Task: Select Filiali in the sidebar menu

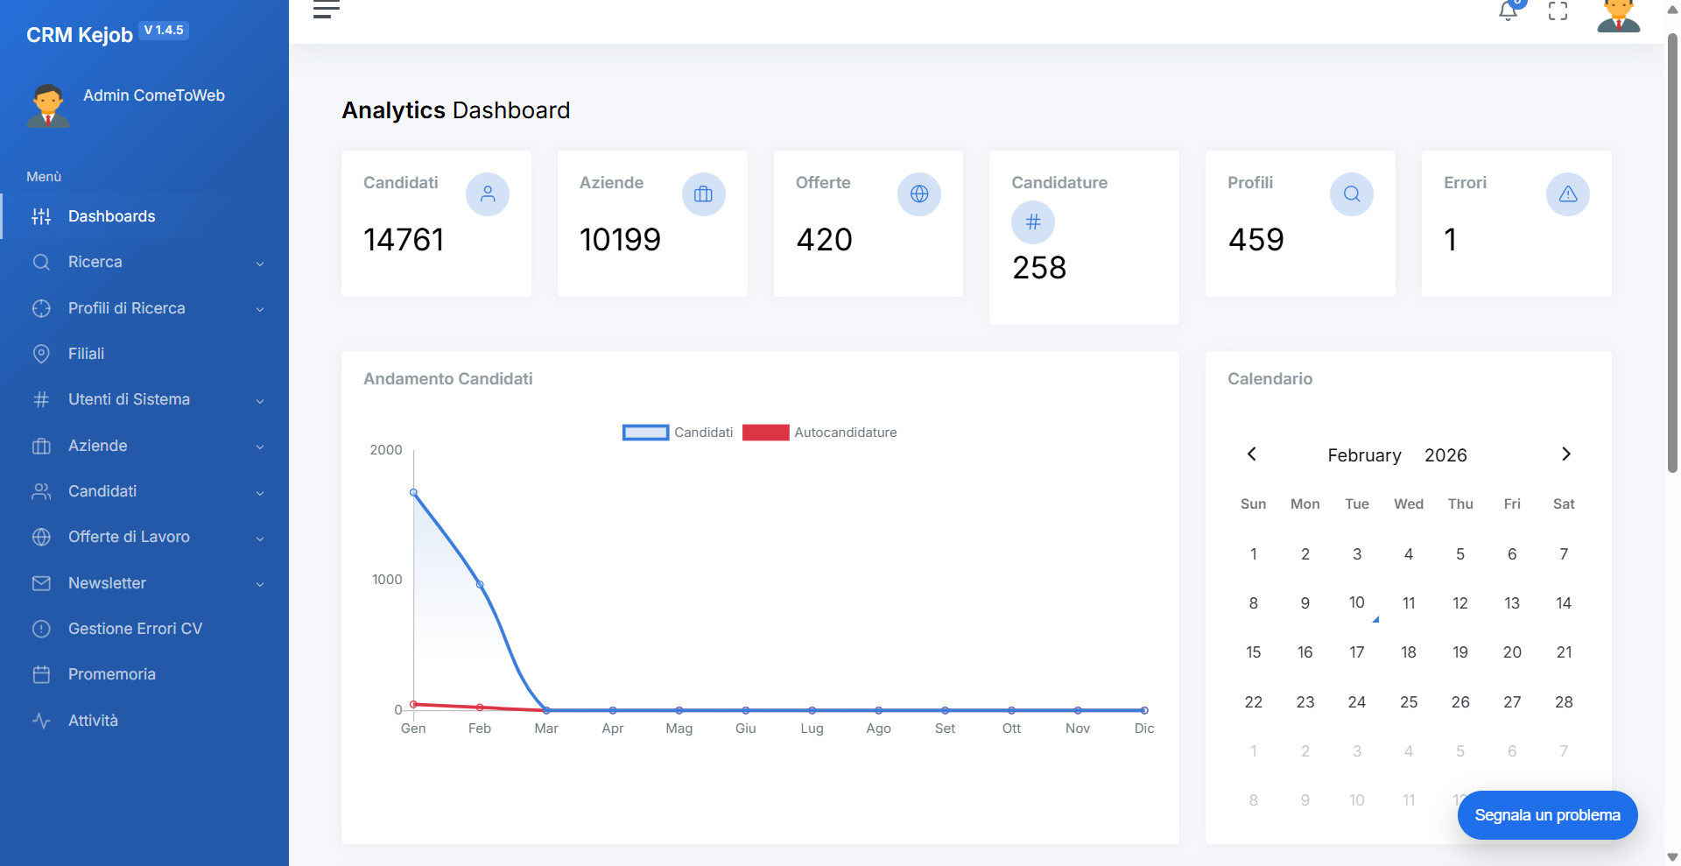Action: pyautogui.click(x=86, y=354)
